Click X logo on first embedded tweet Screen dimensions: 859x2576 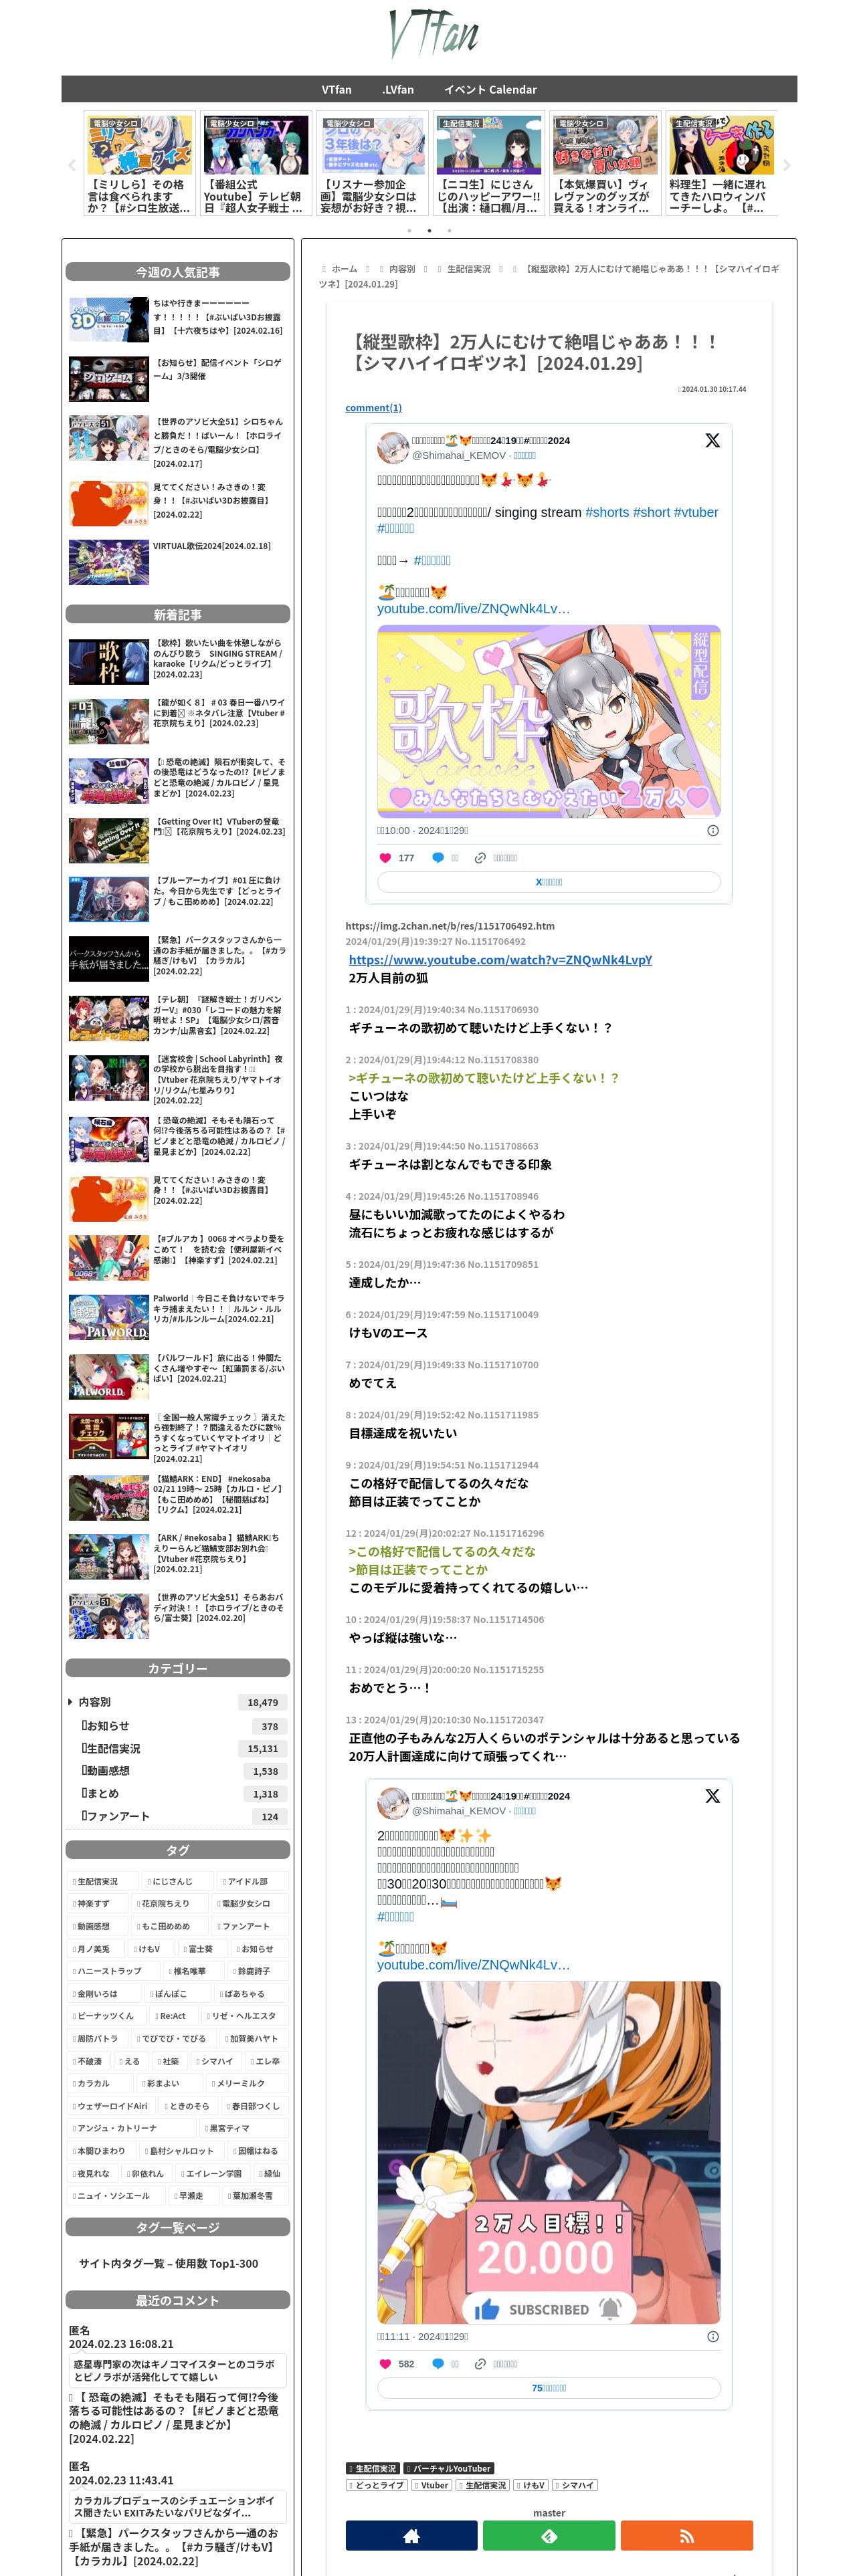[x=712, y=440]
